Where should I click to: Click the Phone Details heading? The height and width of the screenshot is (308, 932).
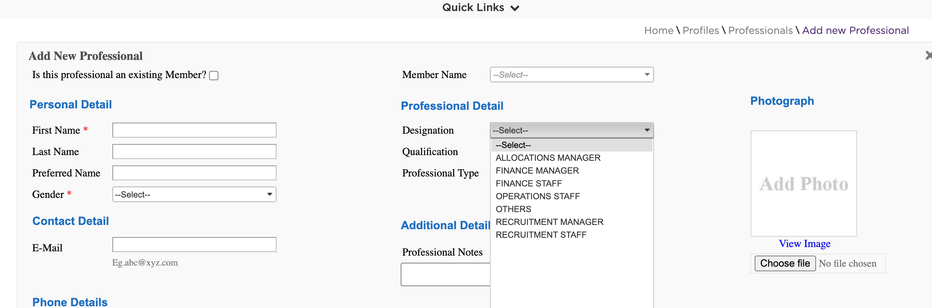pos(70,302)
